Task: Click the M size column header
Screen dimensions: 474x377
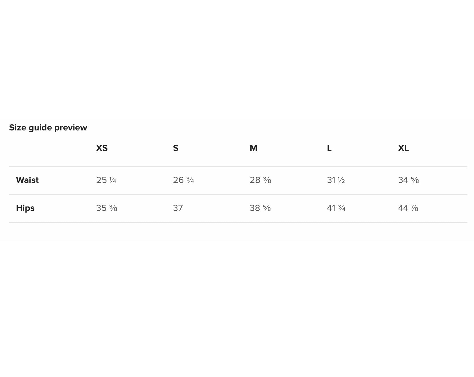Action: pos(253,148)
